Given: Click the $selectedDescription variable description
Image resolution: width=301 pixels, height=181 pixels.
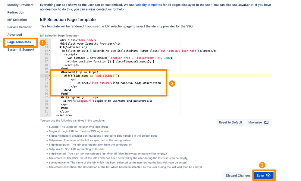Looking at the screenshot, I should [x=125, y=167].
